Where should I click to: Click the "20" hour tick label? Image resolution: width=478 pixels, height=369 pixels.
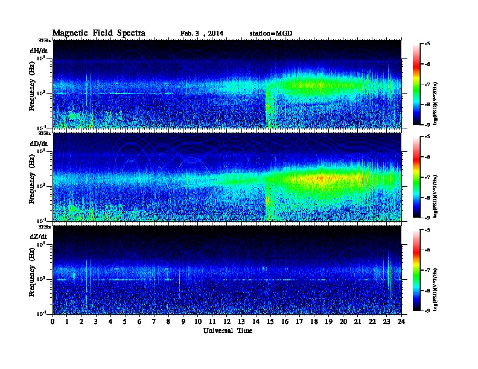pos(343,322)
